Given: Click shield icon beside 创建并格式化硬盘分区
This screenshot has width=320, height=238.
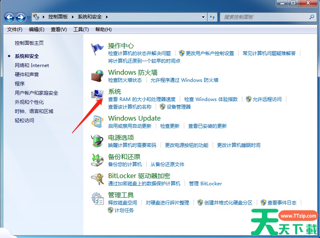Looking at the screenshot, I should coord(200,202).
